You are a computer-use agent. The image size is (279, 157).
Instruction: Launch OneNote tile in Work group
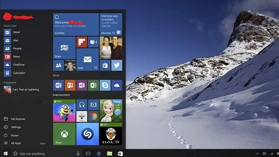[x=82, y=85]
